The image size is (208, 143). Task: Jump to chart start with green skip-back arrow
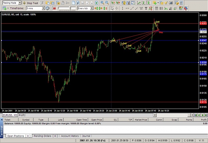click(196, 115)
